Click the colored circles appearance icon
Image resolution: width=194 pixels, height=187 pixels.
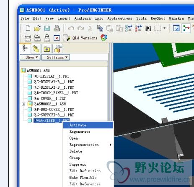(x=104, y=38)
